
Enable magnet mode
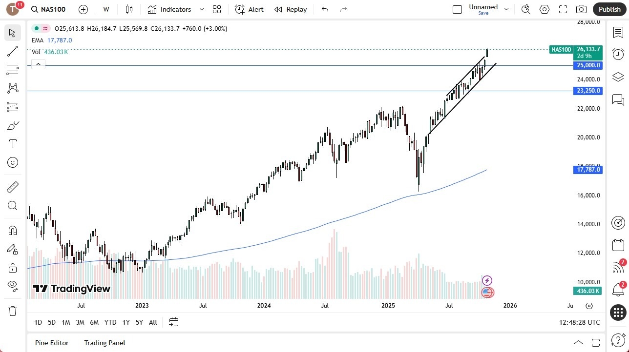click(13, 230)
